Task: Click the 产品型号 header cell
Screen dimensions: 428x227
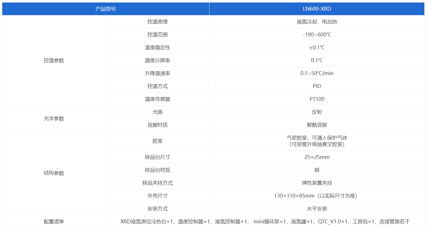Action: [106, 9]
